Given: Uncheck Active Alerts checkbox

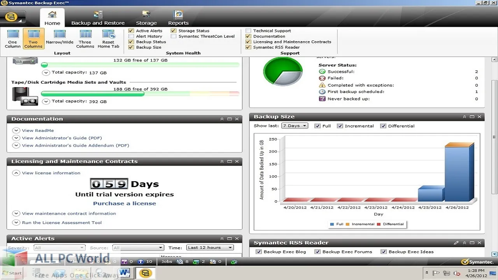Looking at the screenshot, I should (x=131, y=31).
